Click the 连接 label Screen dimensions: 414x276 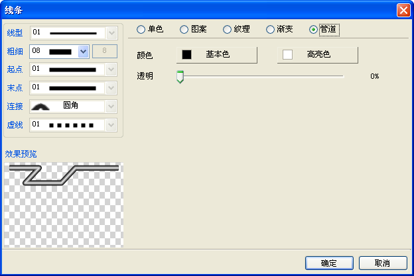(x=15, y=107)
